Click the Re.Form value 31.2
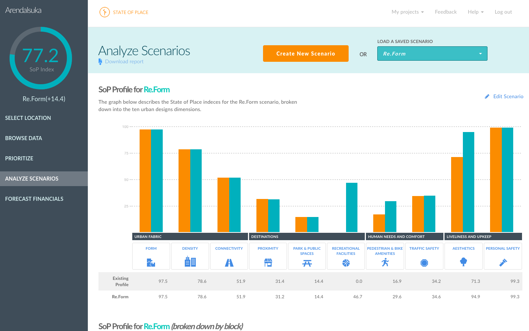The image size is (529, 331). tap(280, 297)
